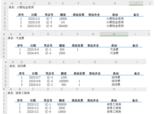Select column E header in 大额现金使用 sheet

[x=63, y=3]
